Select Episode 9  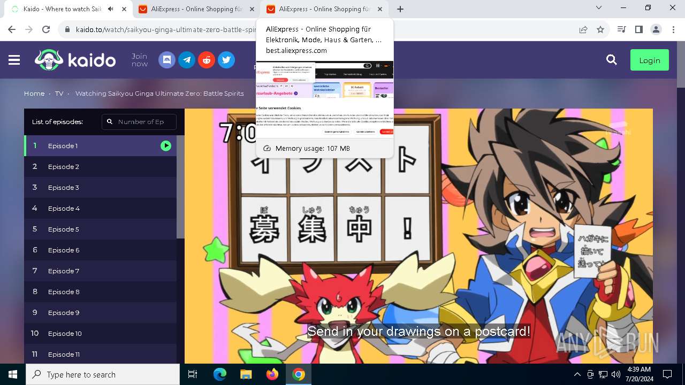pyautogui.click(x=100, y=312)
